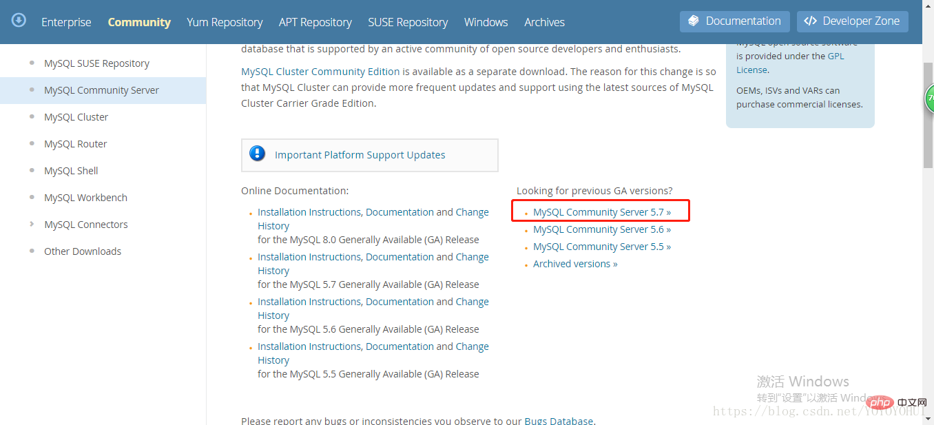Image resolution: width=934 pixels, height=425 pixels.
Task: Expand MySQL Connectors arrow in sidebar
Action: 32,225
